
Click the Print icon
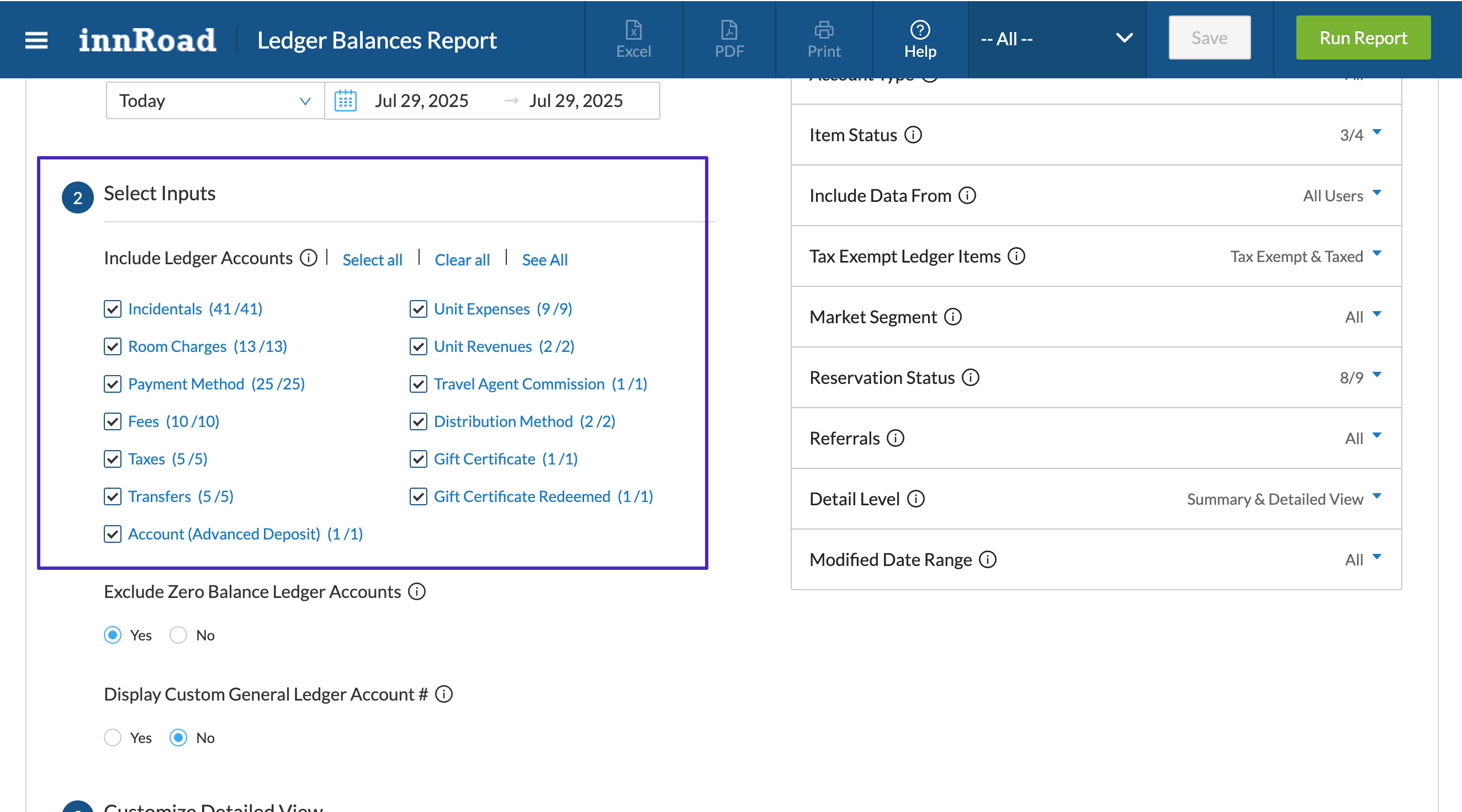(x=824, y=39)
